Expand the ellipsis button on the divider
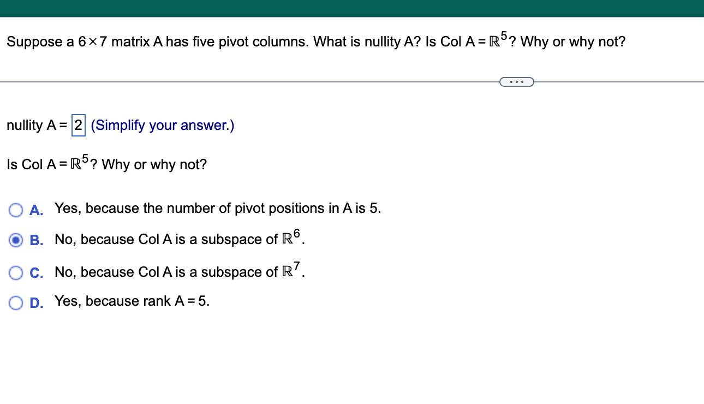704x404 pixels. pos(516,81)
